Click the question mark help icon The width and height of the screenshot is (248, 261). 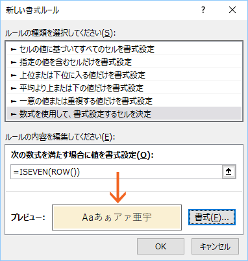pos(203,10)
